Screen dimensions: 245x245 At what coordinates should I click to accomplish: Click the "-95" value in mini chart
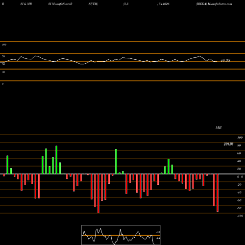coord(158,232)
